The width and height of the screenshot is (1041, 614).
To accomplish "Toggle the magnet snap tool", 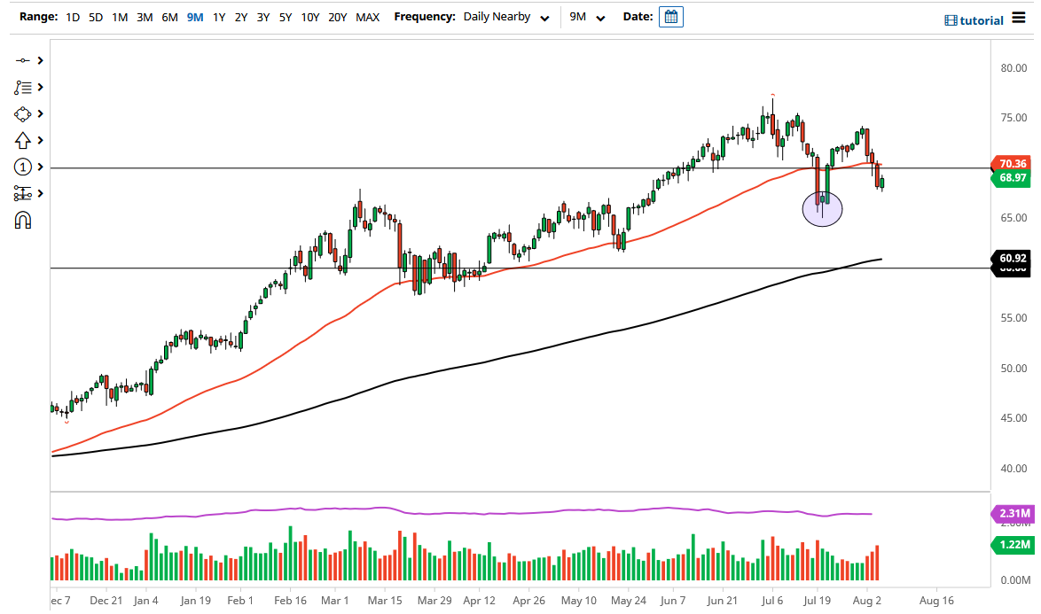I will pyautogui.click(x=22, y=220).
